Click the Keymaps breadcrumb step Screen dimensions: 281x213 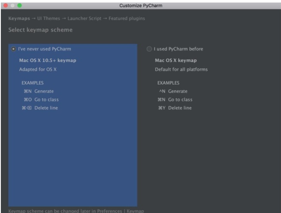[19, 19]
